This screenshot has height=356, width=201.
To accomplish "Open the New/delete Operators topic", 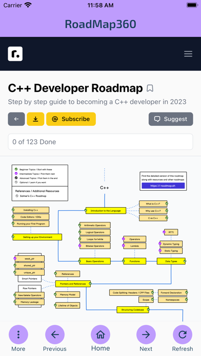I will pyautogui.click(x=30, y=295).
